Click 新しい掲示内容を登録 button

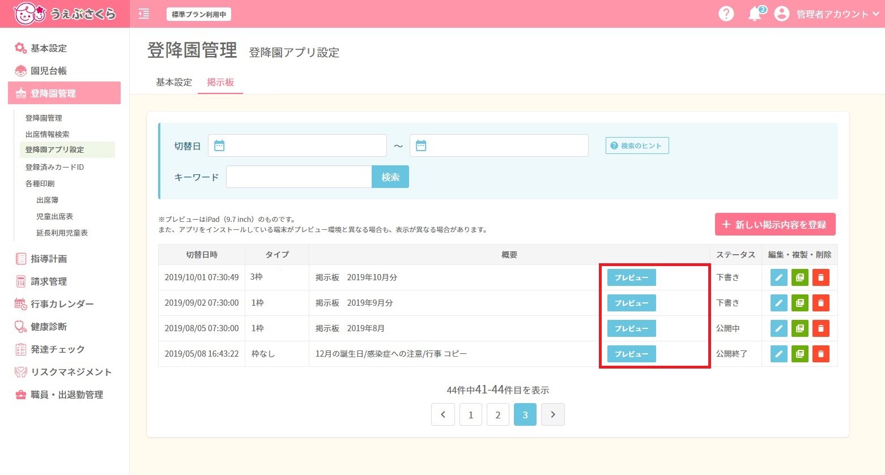775,224
